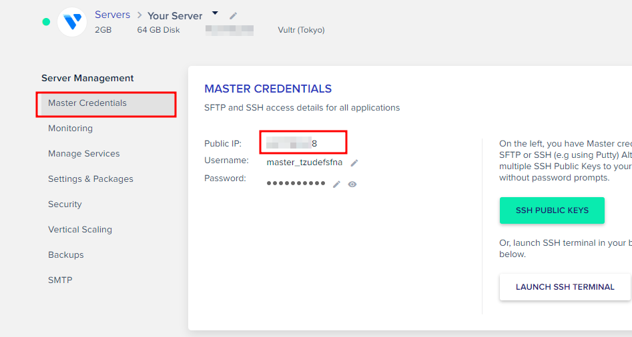Open the server switcher dropdown arrow
The image size is (632, 337).
point(216,13)
